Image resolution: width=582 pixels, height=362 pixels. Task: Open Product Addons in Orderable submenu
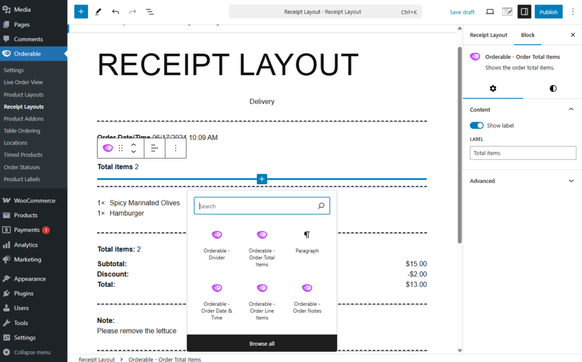23,119
